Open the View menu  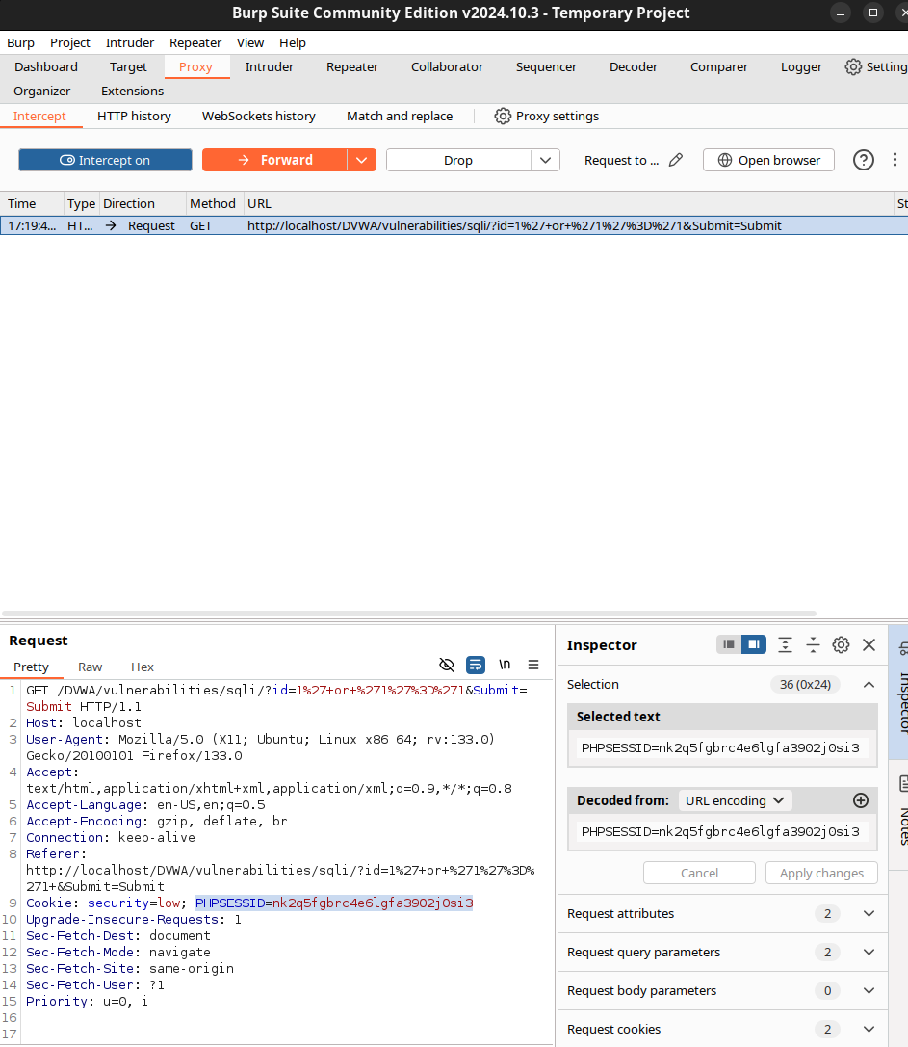[250, 42]
